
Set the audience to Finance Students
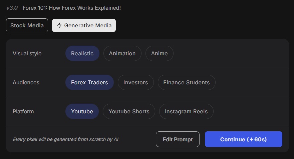click(x=187, y=82)
